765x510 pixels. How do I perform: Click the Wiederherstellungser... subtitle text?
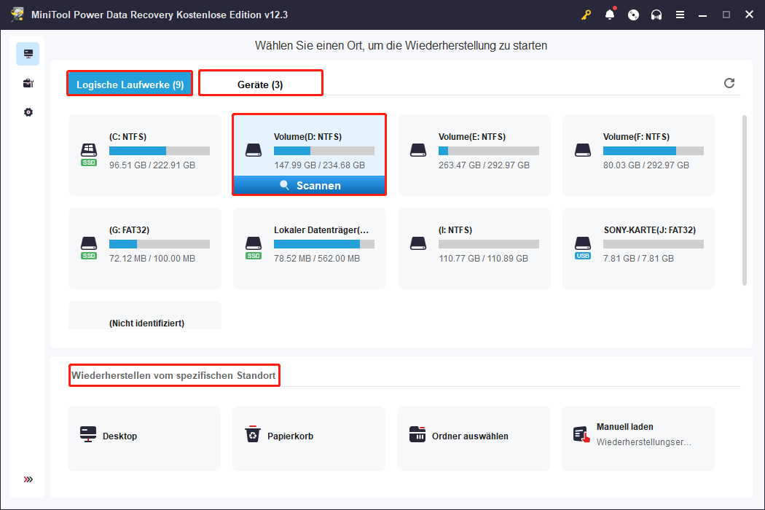tap(643, 442)
